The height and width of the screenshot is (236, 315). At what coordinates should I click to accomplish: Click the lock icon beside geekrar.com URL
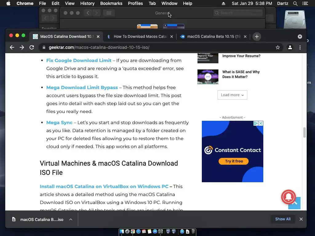pyautogui.click(x=44, y=47)
